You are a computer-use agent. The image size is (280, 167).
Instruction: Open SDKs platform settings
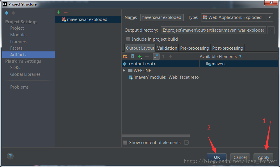15,68
